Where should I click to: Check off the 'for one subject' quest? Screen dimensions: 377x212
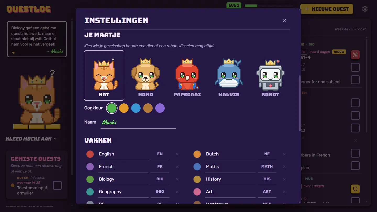coord(355,80)
